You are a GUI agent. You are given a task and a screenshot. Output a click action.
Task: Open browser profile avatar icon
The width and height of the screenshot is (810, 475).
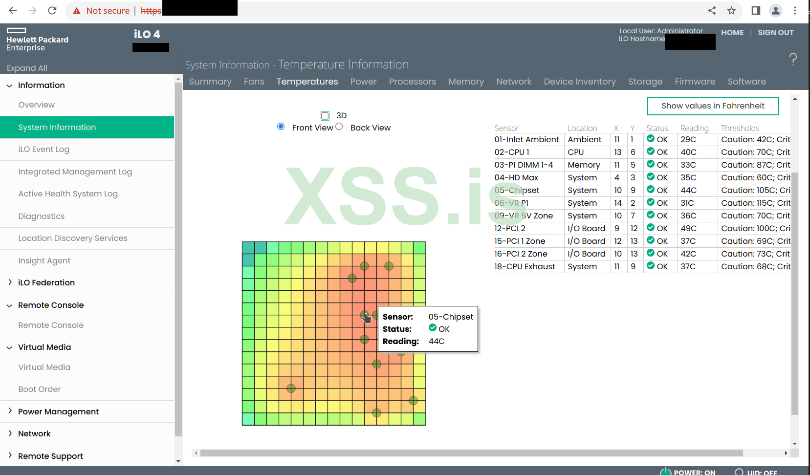coord(775,10)
